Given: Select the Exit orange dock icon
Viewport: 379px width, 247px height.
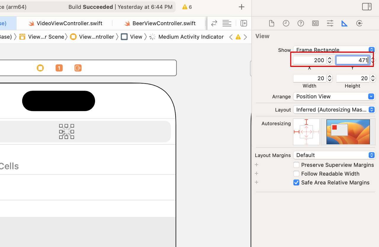Looking at the screenshot, I should tap(78, 68).
